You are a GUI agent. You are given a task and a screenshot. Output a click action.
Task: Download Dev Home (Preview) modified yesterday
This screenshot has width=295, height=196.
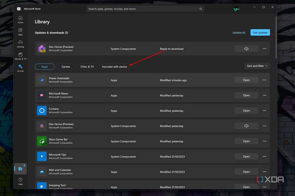coord(246,126)
